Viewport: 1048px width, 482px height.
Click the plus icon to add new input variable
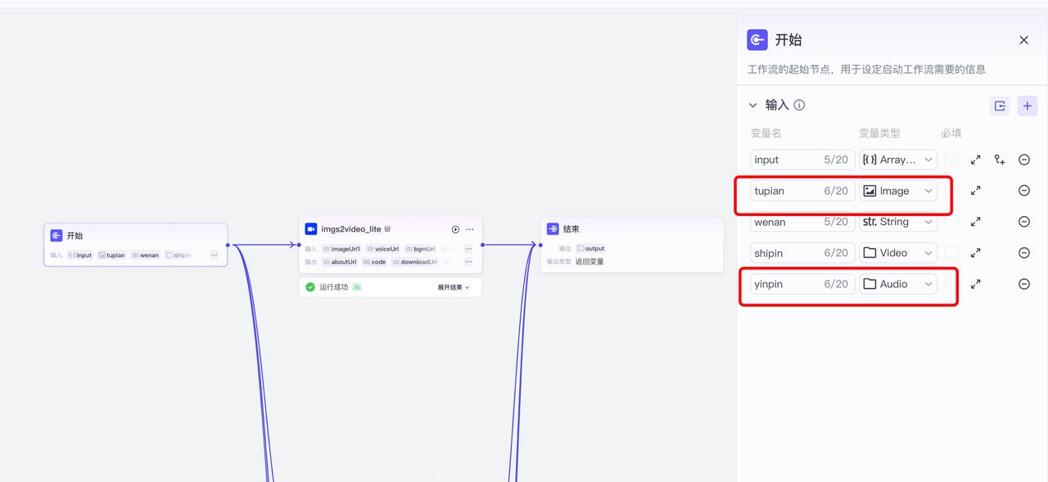pyautogui.click(x=1028, y=106)
